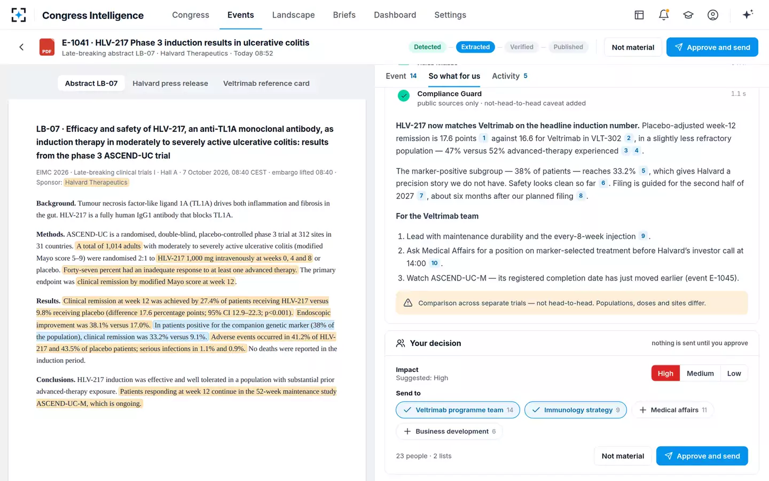Click the green Compliance Guard checkmark
The height and width of the screenshot is (481, 769).
(404, 96)
